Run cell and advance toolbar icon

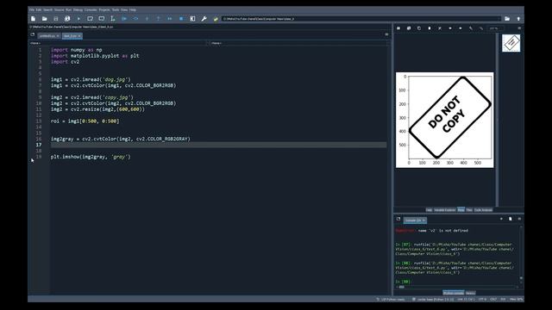pyautogui.click(x=102, y=19)
